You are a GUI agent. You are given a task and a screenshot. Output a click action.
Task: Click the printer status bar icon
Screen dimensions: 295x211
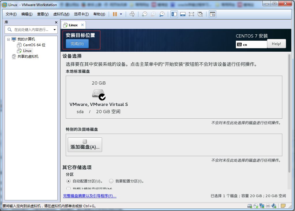pyautogui.click(x=268, y=206)
